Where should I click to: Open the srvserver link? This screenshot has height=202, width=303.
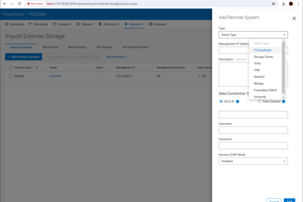[x=55, y=76]
